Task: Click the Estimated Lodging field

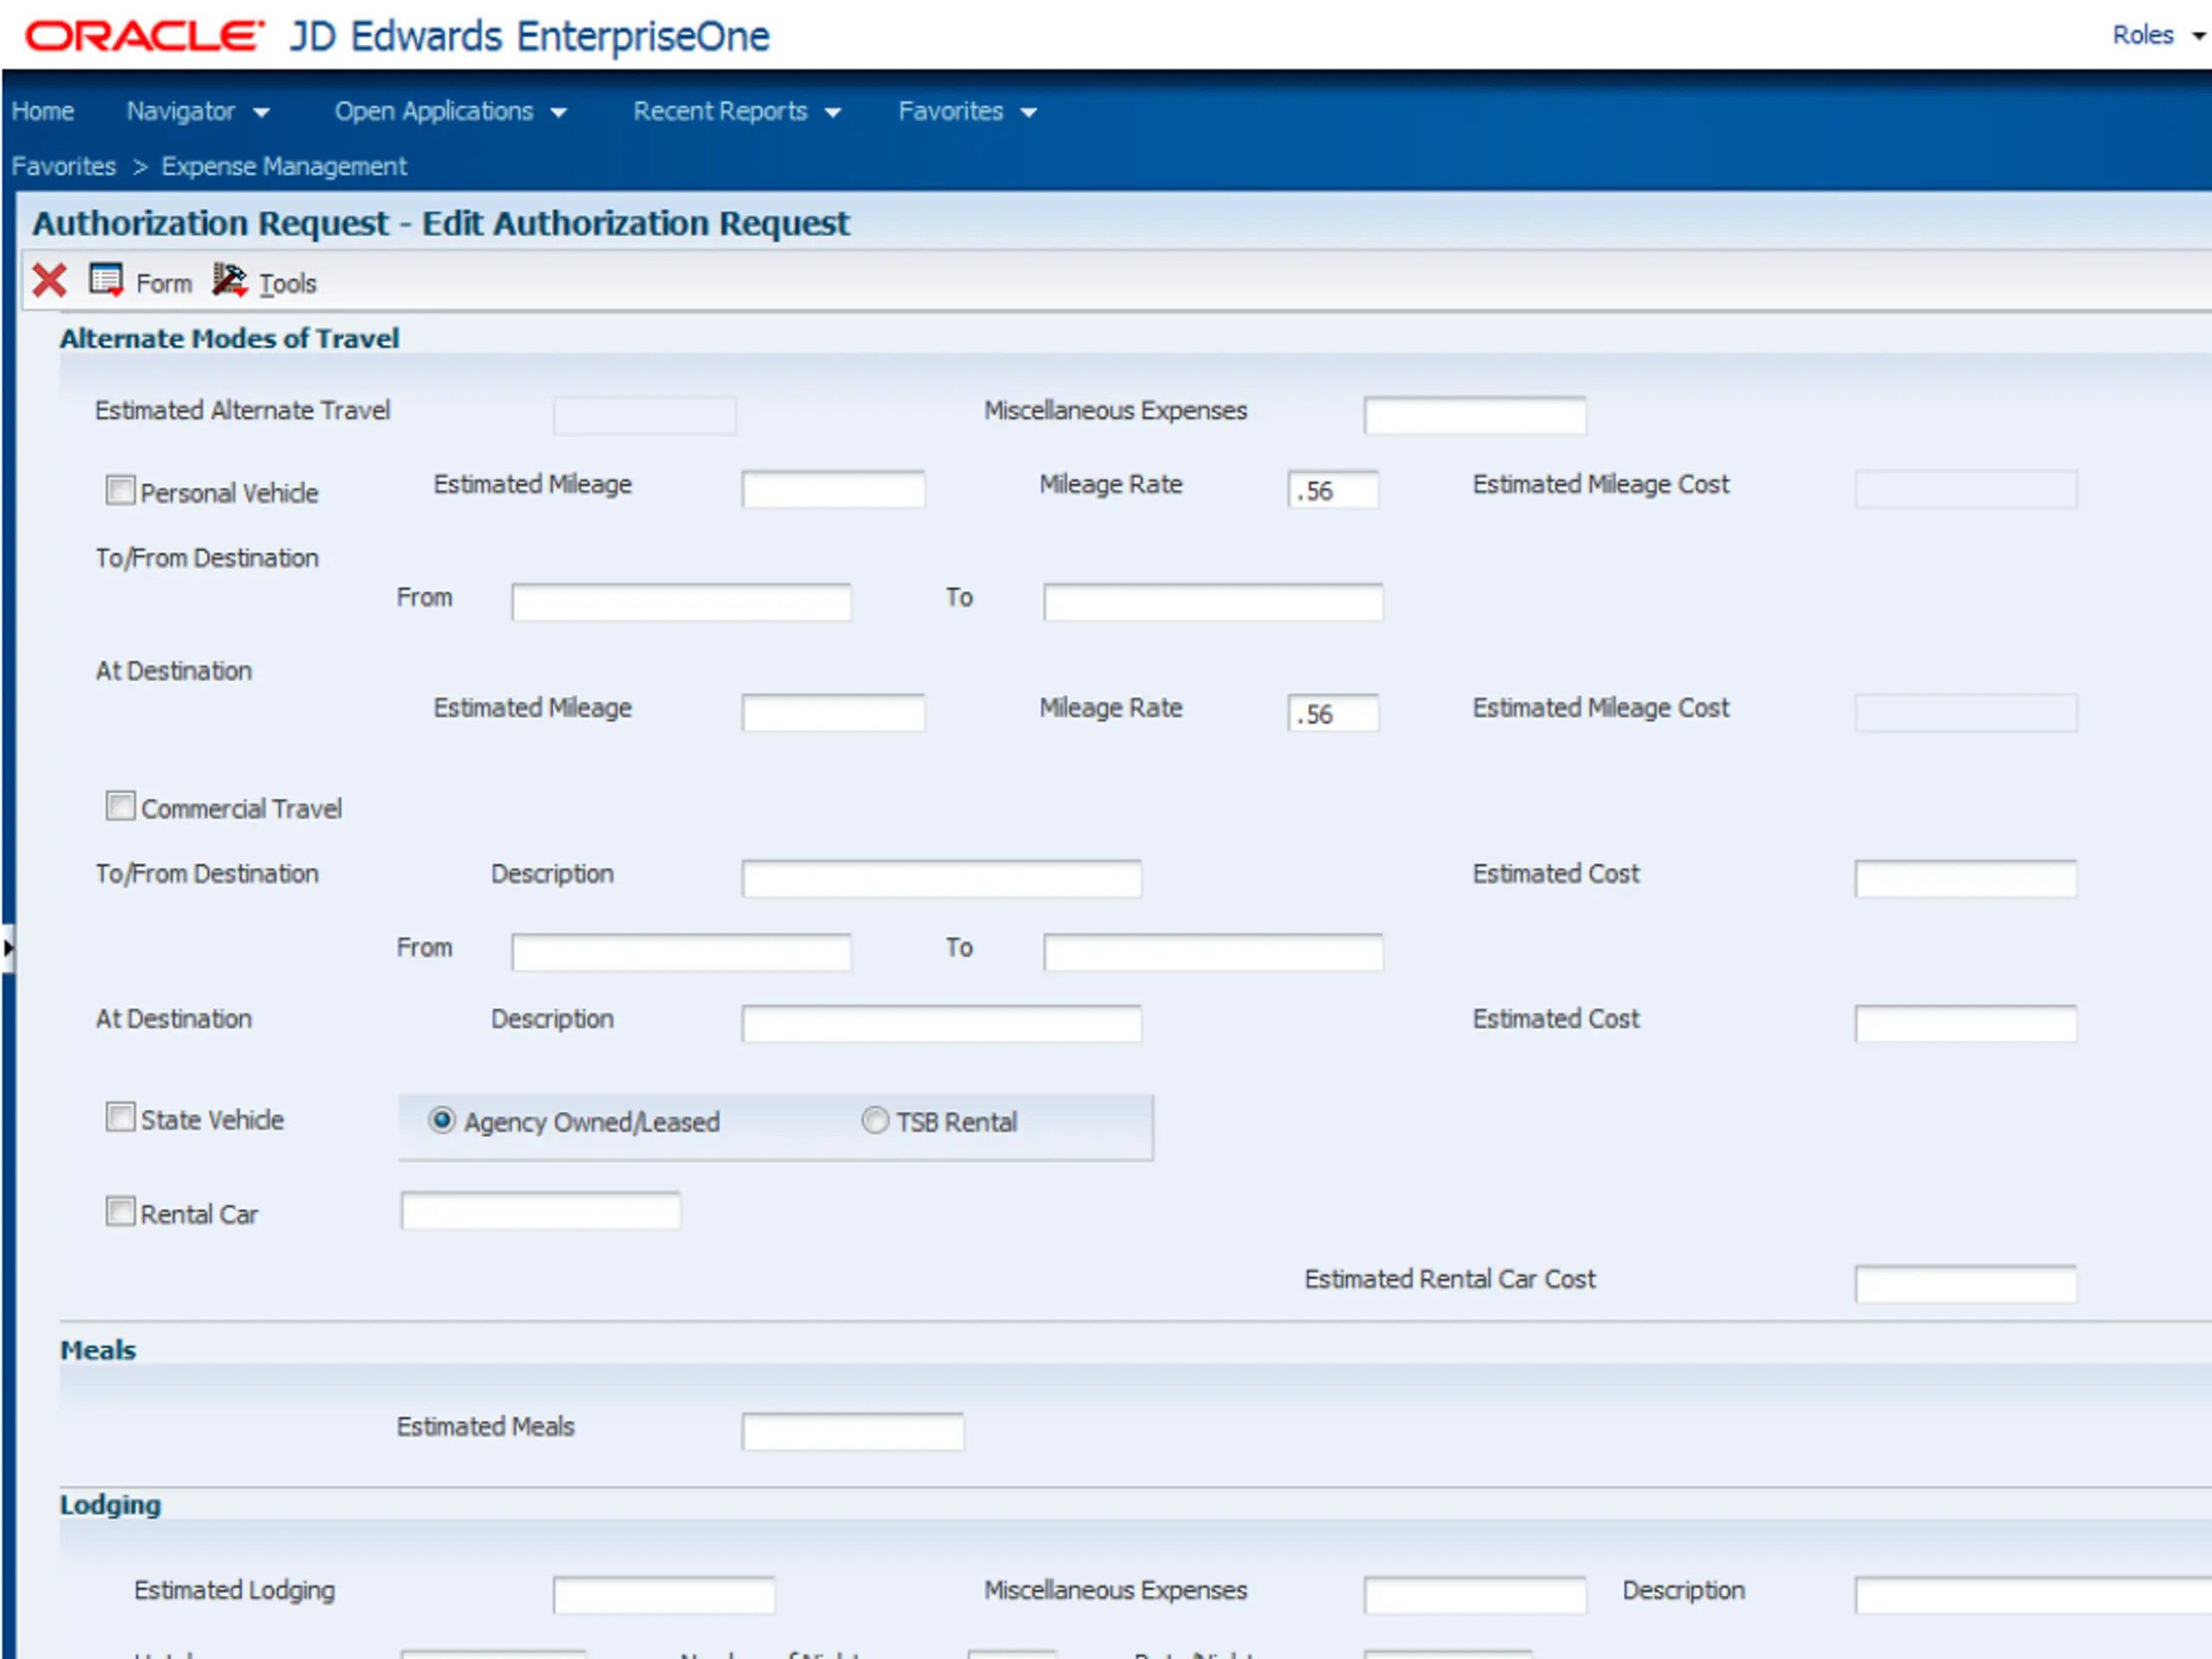Action: [663, 1596]
